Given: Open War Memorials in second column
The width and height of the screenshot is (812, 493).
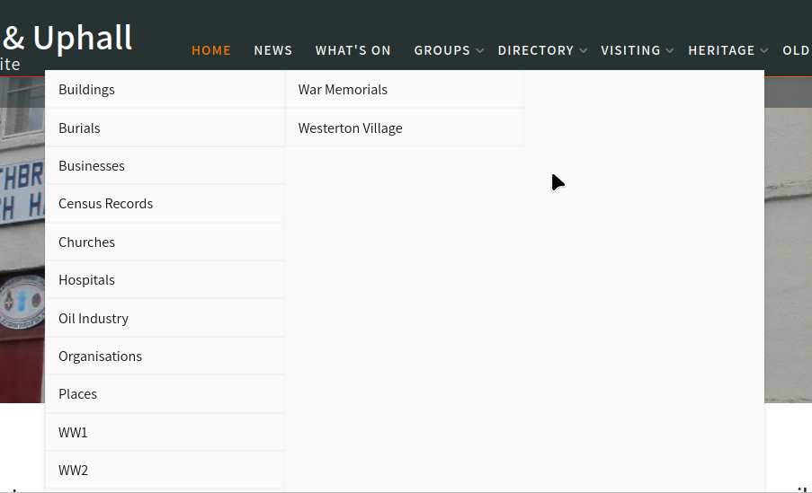Looking at the screenshot, I should (343, 90).
